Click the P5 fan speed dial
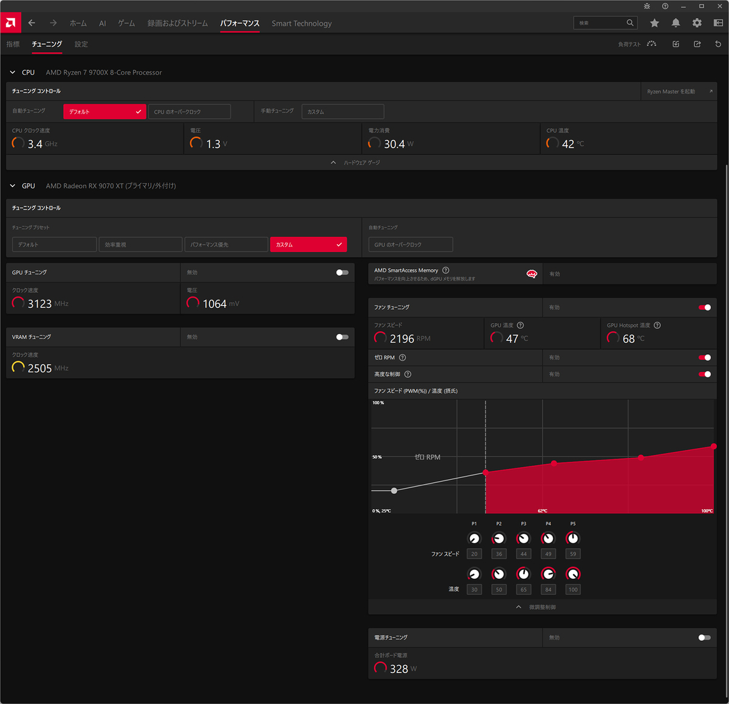 click(573, 538)
